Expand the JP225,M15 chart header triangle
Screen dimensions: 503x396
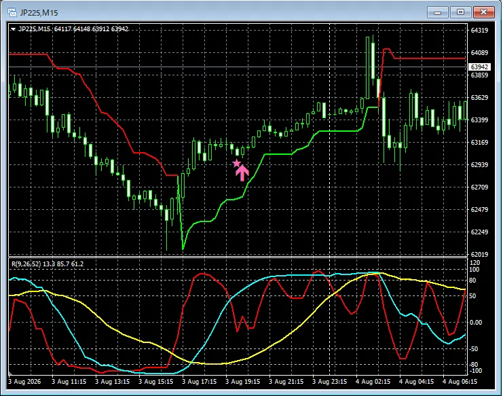coord(13,29)
